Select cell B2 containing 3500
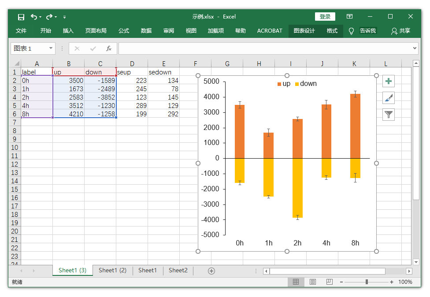430x297 pixels. point(69,81)
